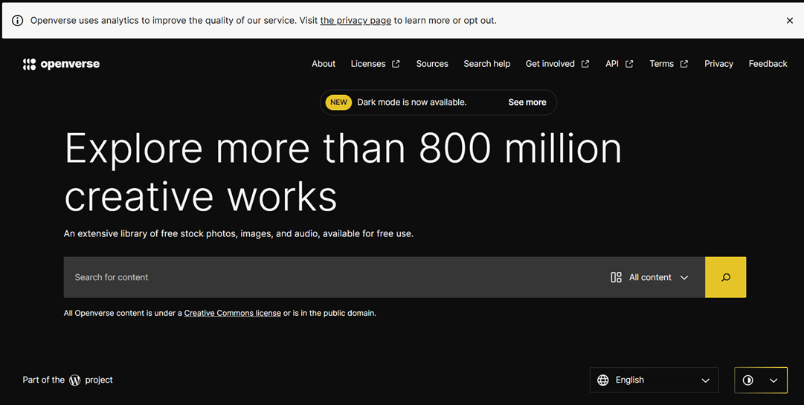Open the English language dropdown
This screenshot has width=804, height=405.
pyautogui.click(x=654, y=380)
